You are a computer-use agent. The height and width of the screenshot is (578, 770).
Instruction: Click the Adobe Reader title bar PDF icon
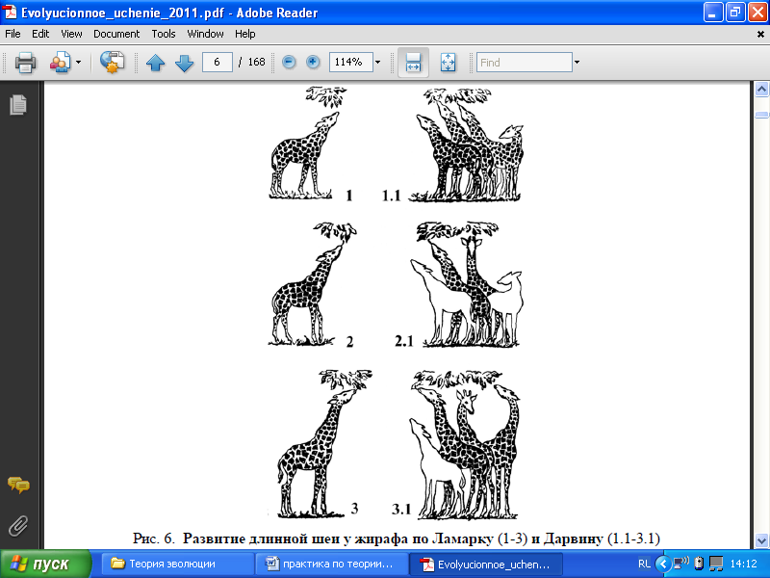(10, 13)
